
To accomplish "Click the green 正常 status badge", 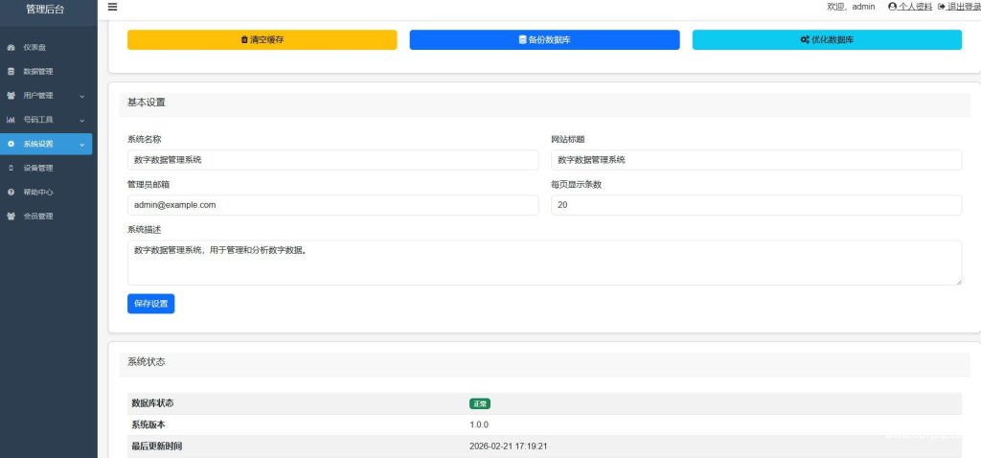I will (x=480, y=404).
